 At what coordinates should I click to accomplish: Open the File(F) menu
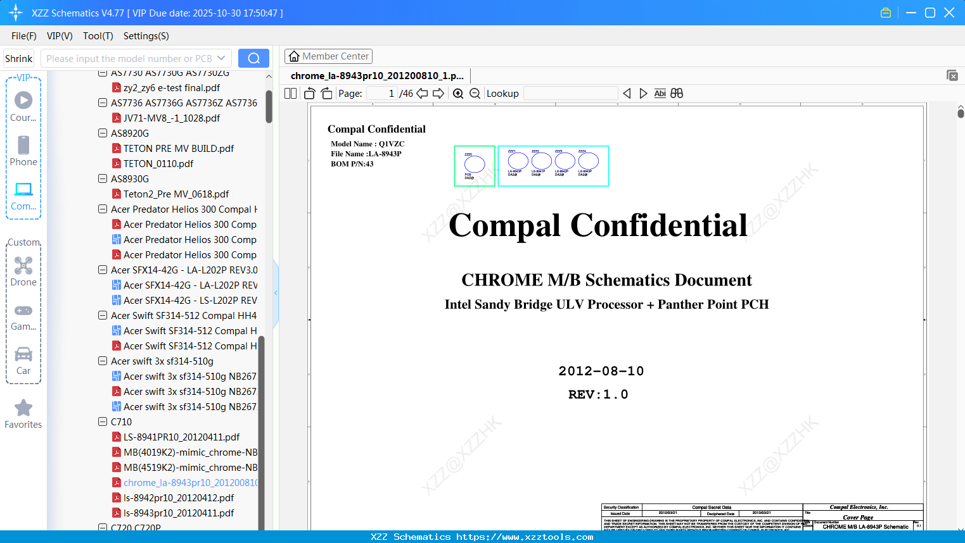click(x=24, y=36)
